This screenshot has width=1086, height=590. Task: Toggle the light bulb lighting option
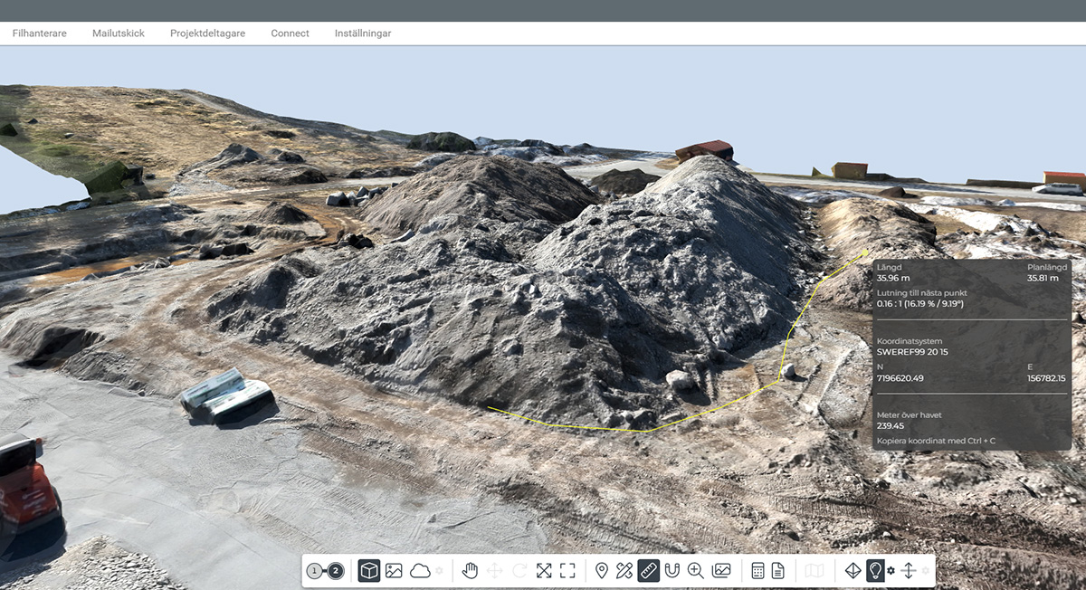(875, 571)
